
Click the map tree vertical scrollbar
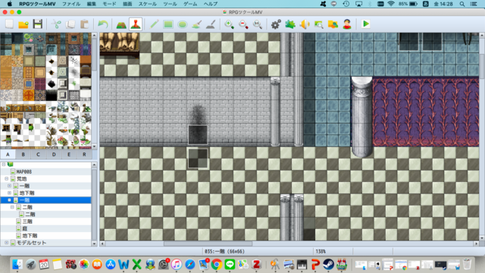[94, 204]
